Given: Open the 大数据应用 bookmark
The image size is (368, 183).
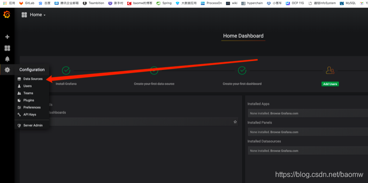Looking at the screenshot, I should tap(186, 3).
